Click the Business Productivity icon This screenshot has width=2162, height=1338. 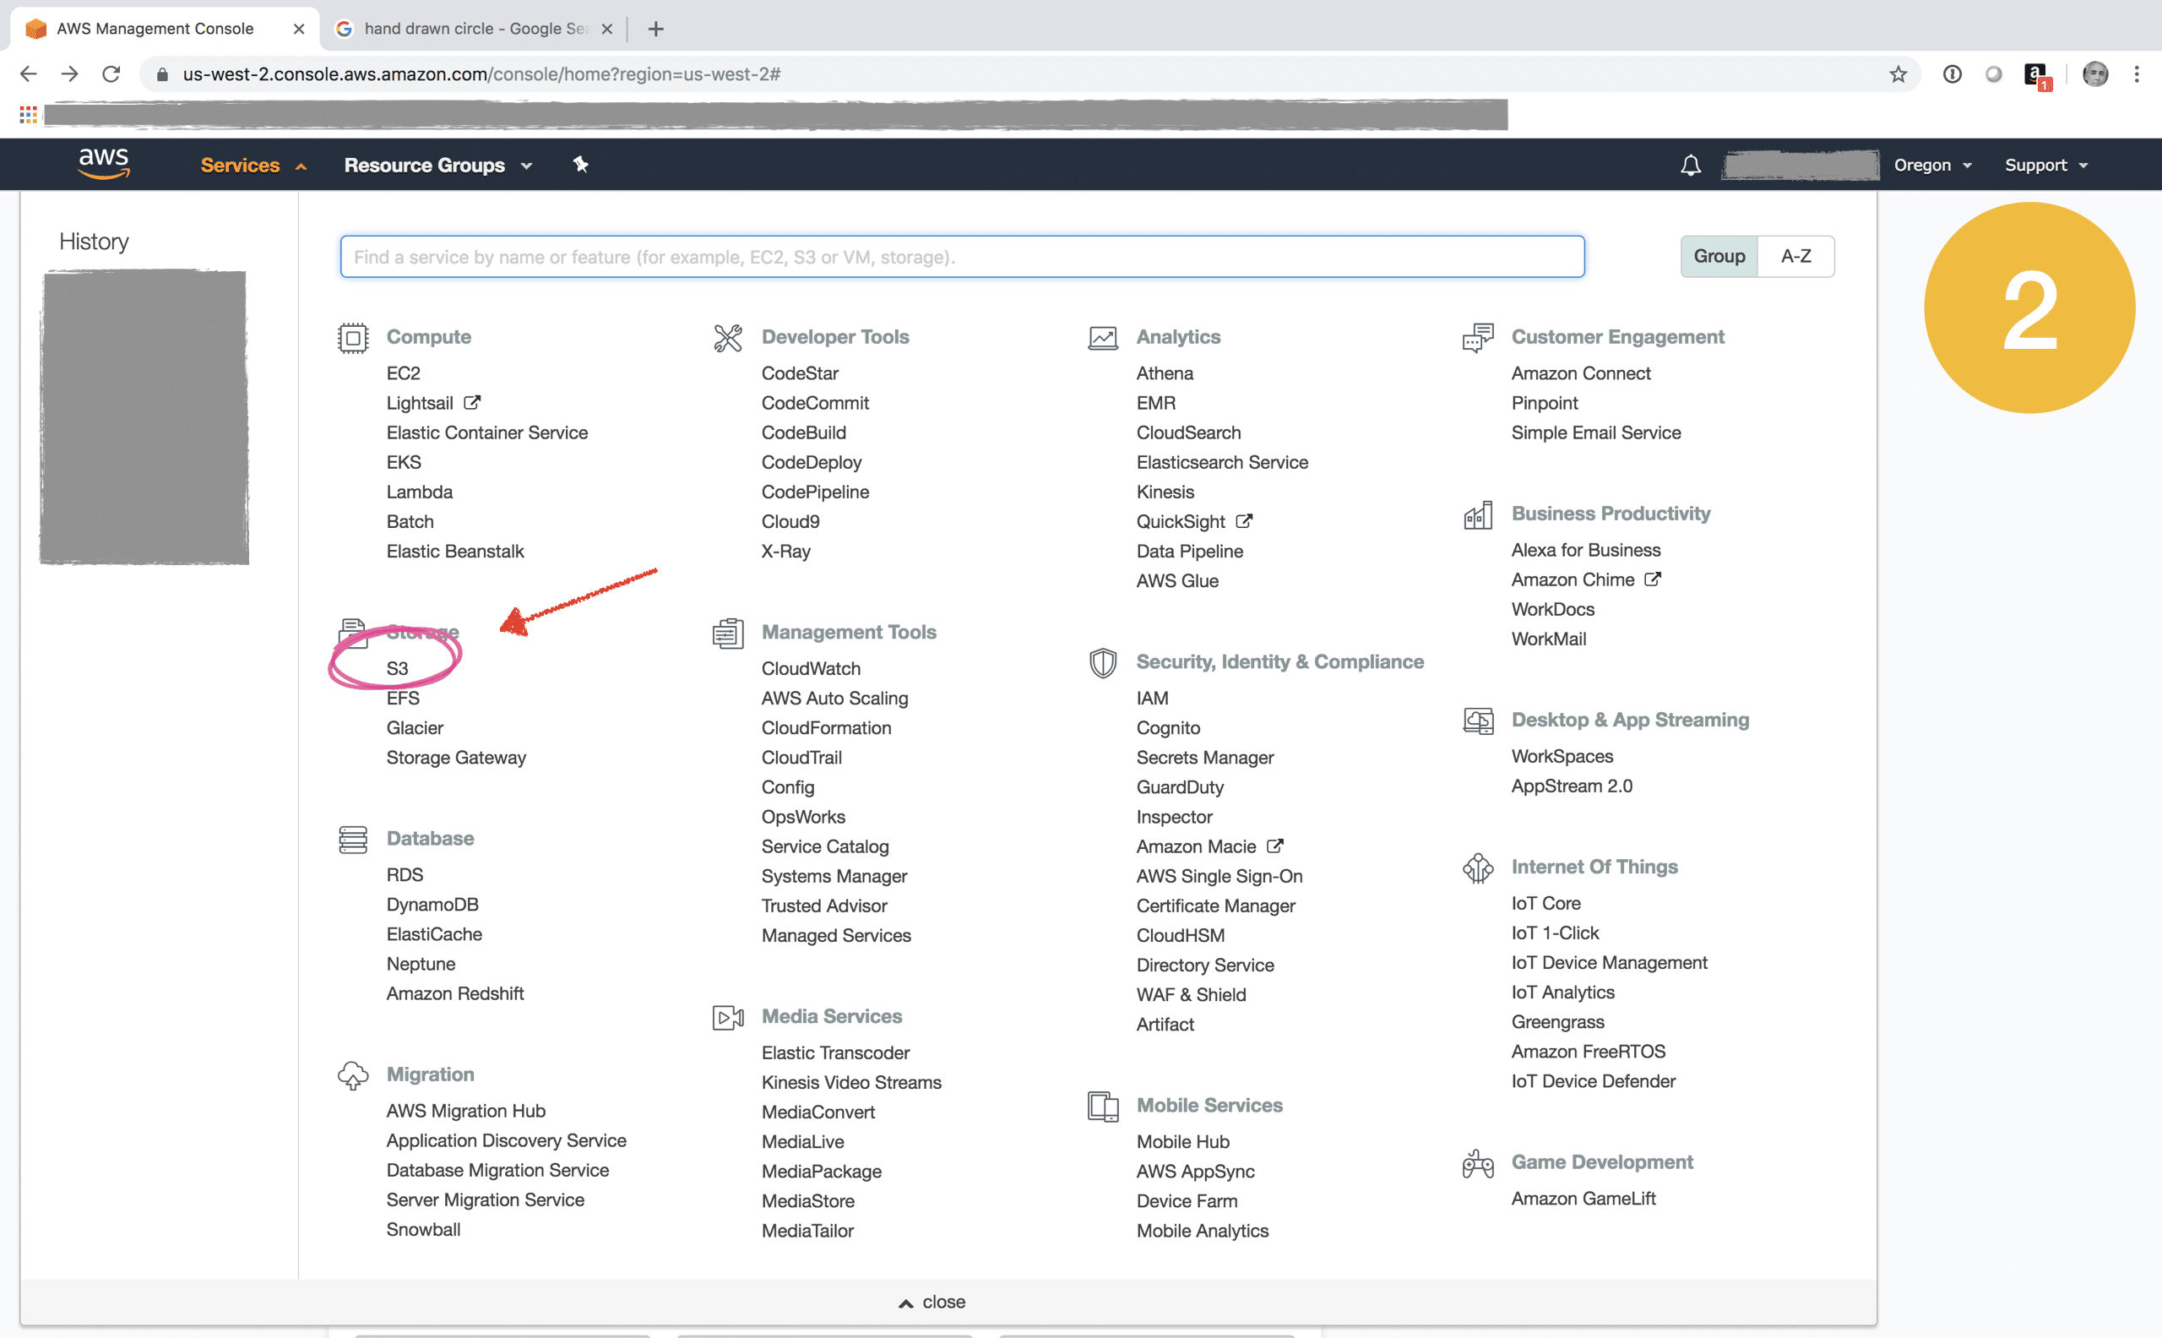[x=1477, y=514]
